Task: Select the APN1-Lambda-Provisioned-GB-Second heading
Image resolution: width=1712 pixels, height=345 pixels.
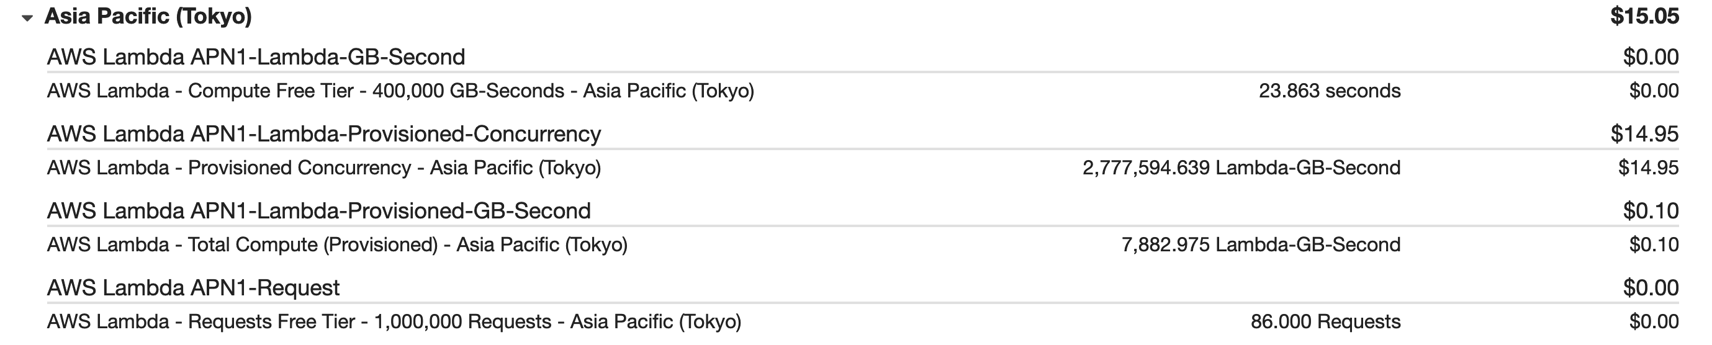Action: click(x=318, y=212)
